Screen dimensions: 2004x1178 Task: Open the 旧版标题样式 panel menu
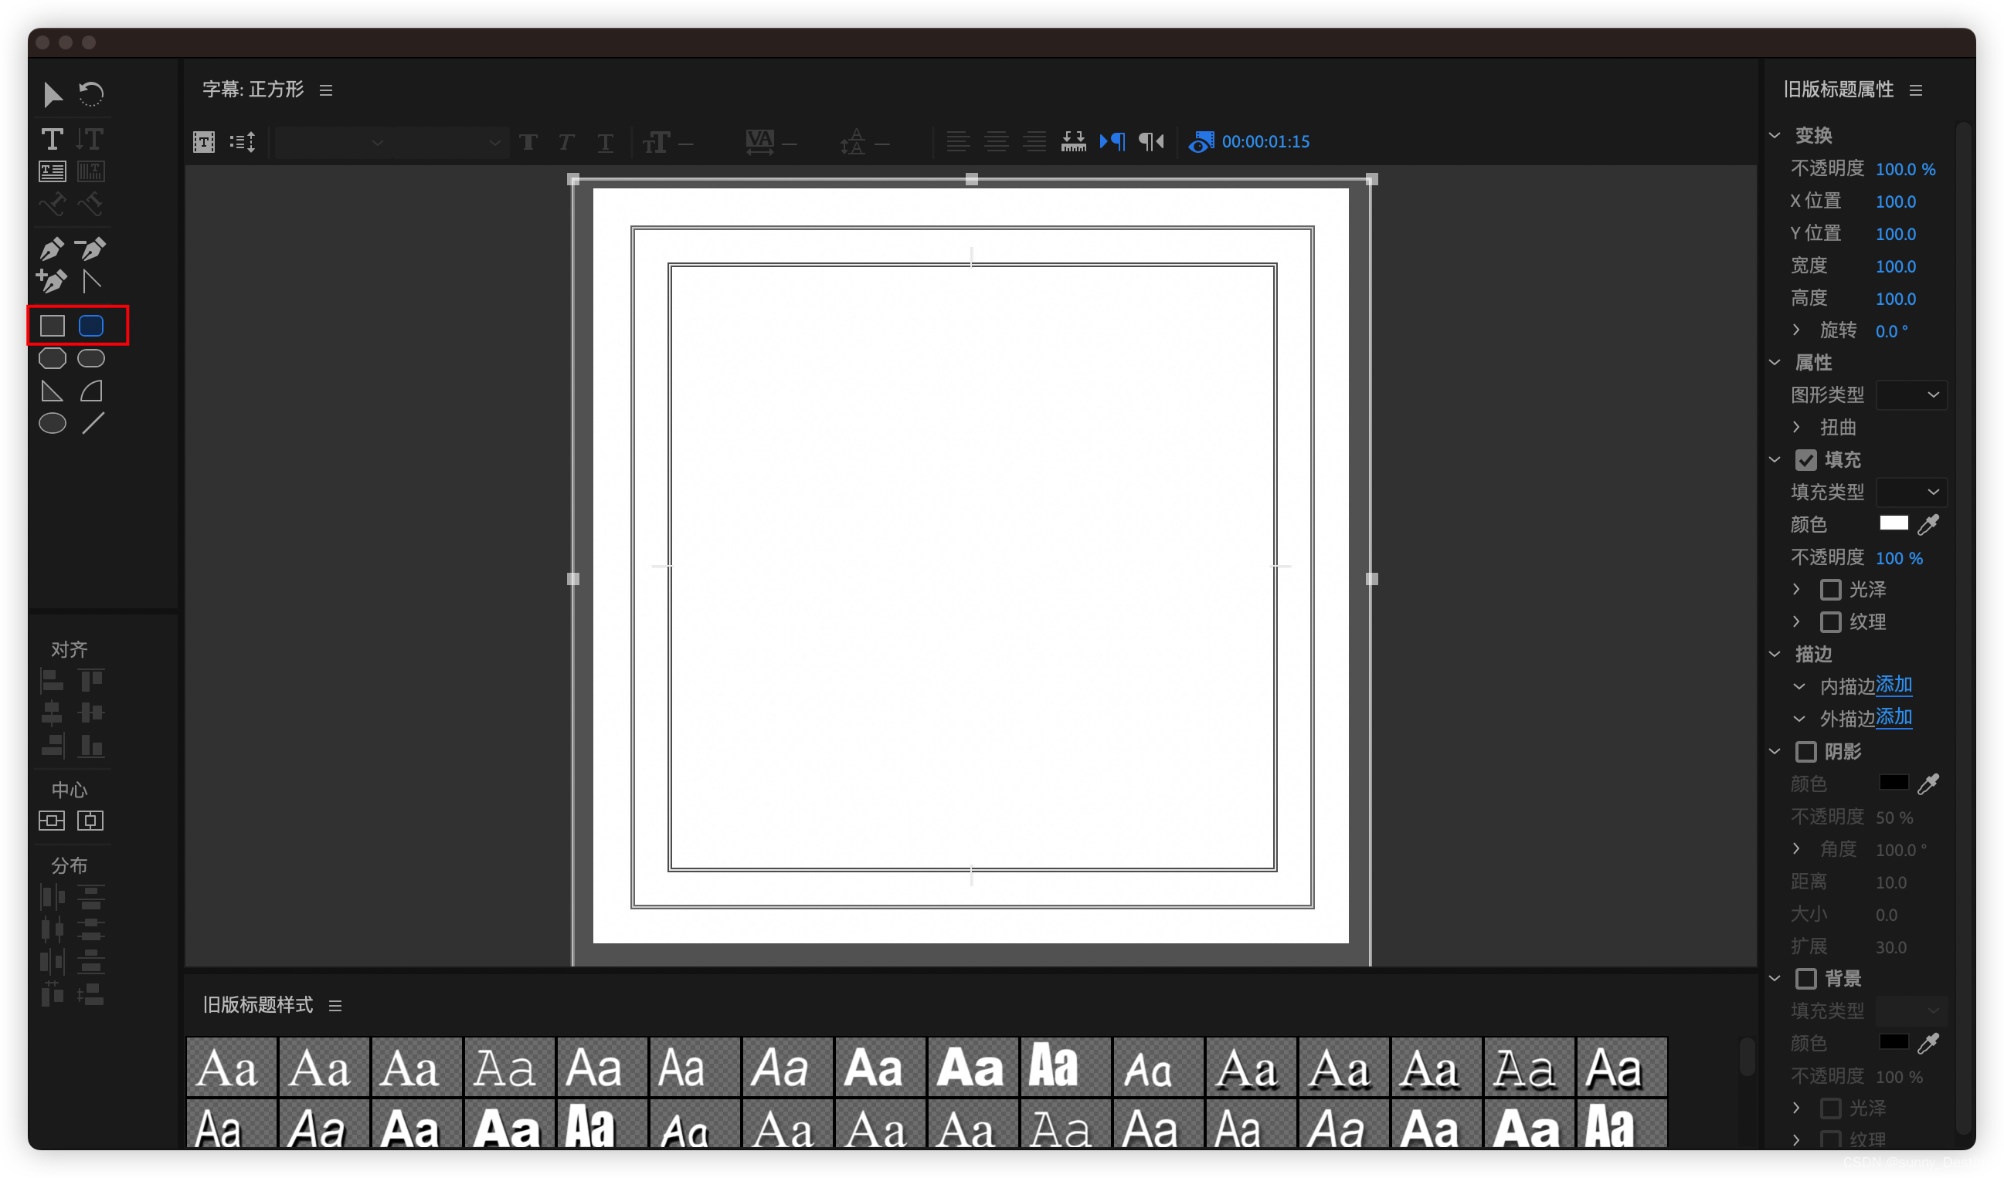[335, 1007]
